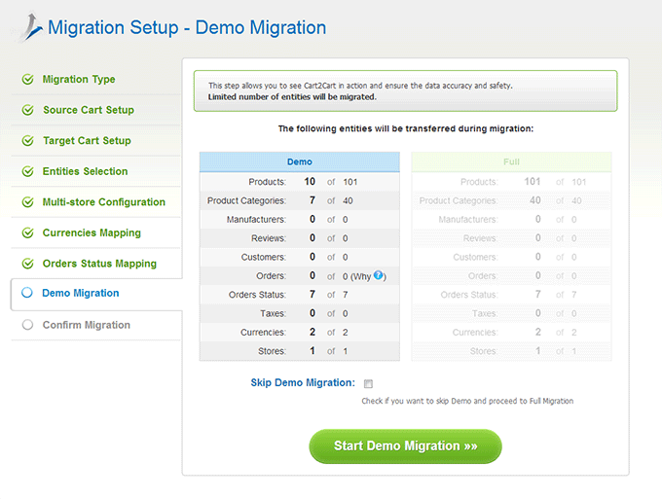Select the Demo Migration step
The width and height of the screenshot is (662, 499).
click(81, 293)
